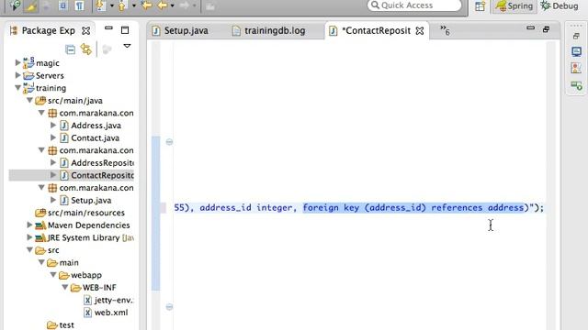Open the green servers icon in right trim
Screen dimensions: 588x330
576,86
